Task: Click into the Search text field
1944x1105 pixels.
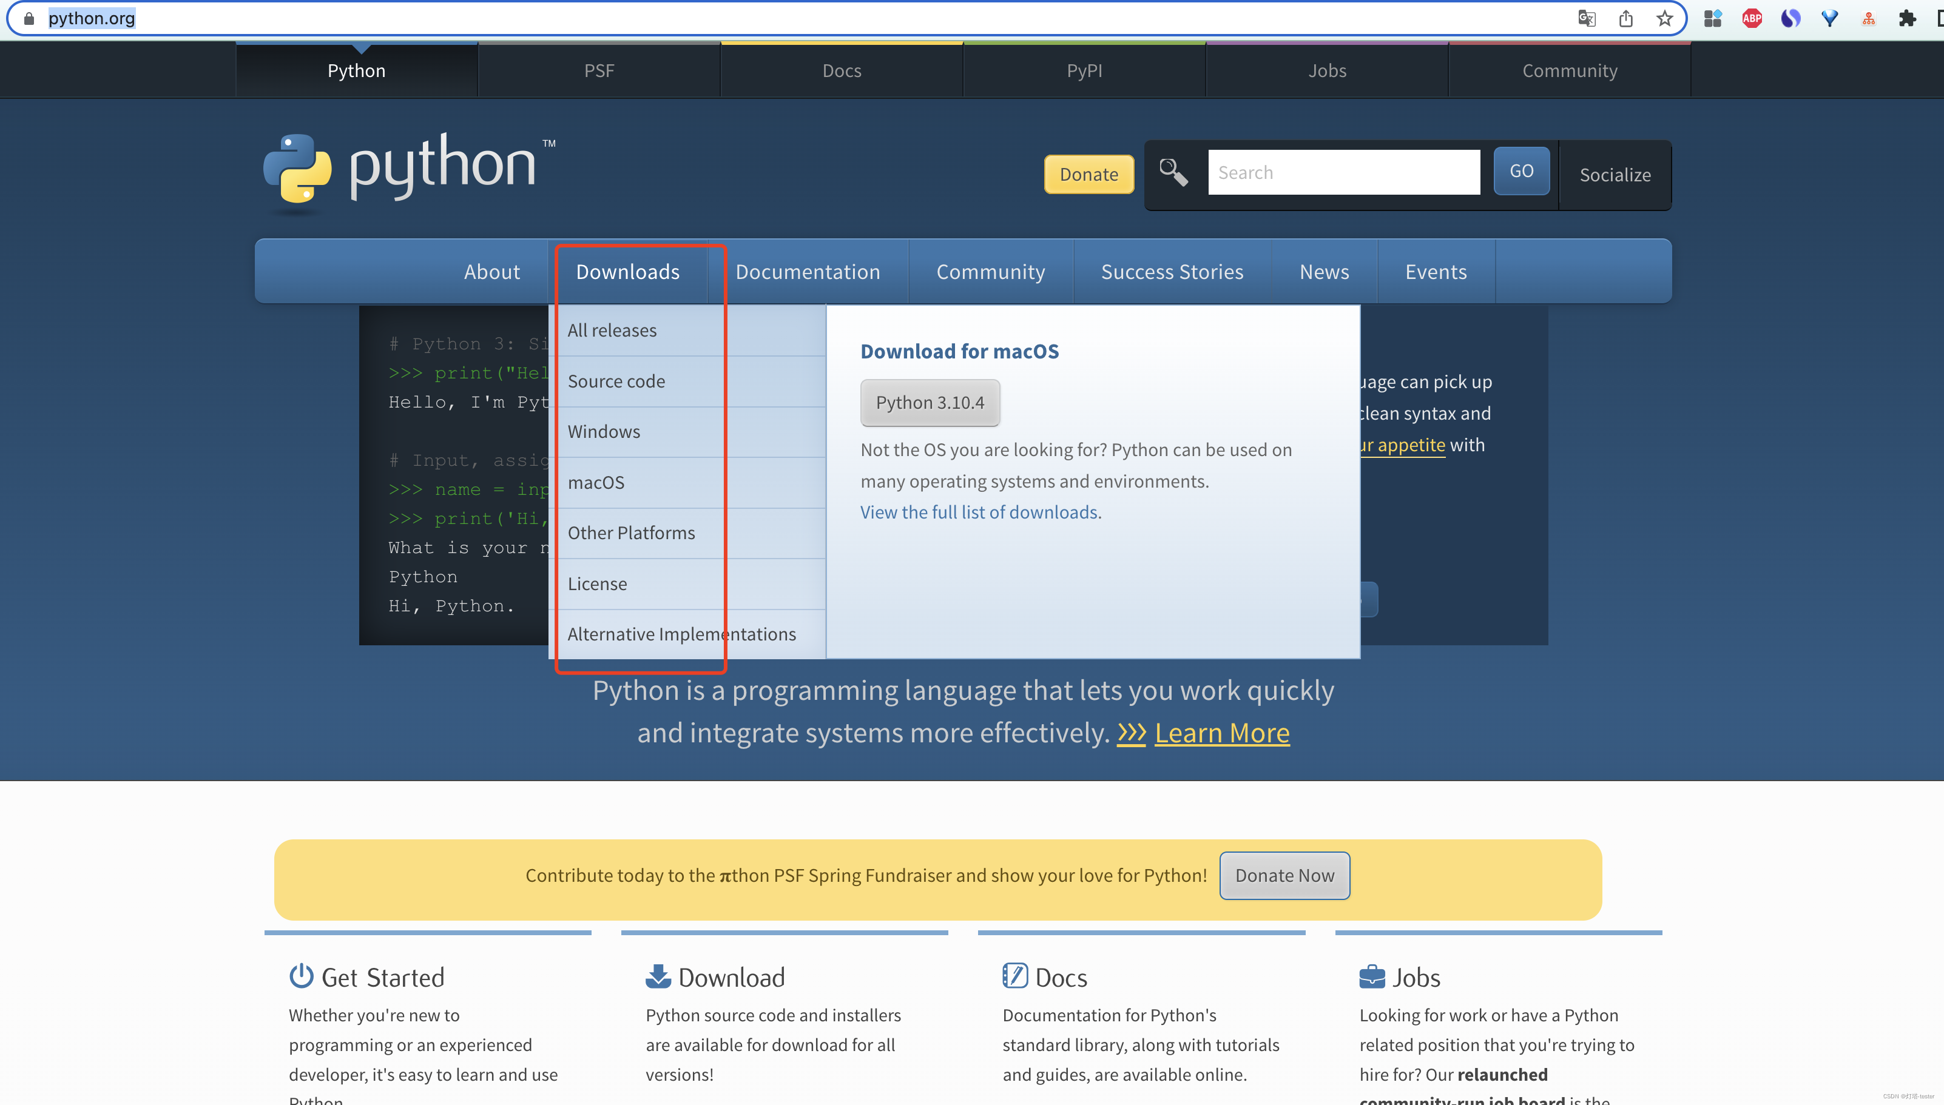Action: (x=1343, y=172)
